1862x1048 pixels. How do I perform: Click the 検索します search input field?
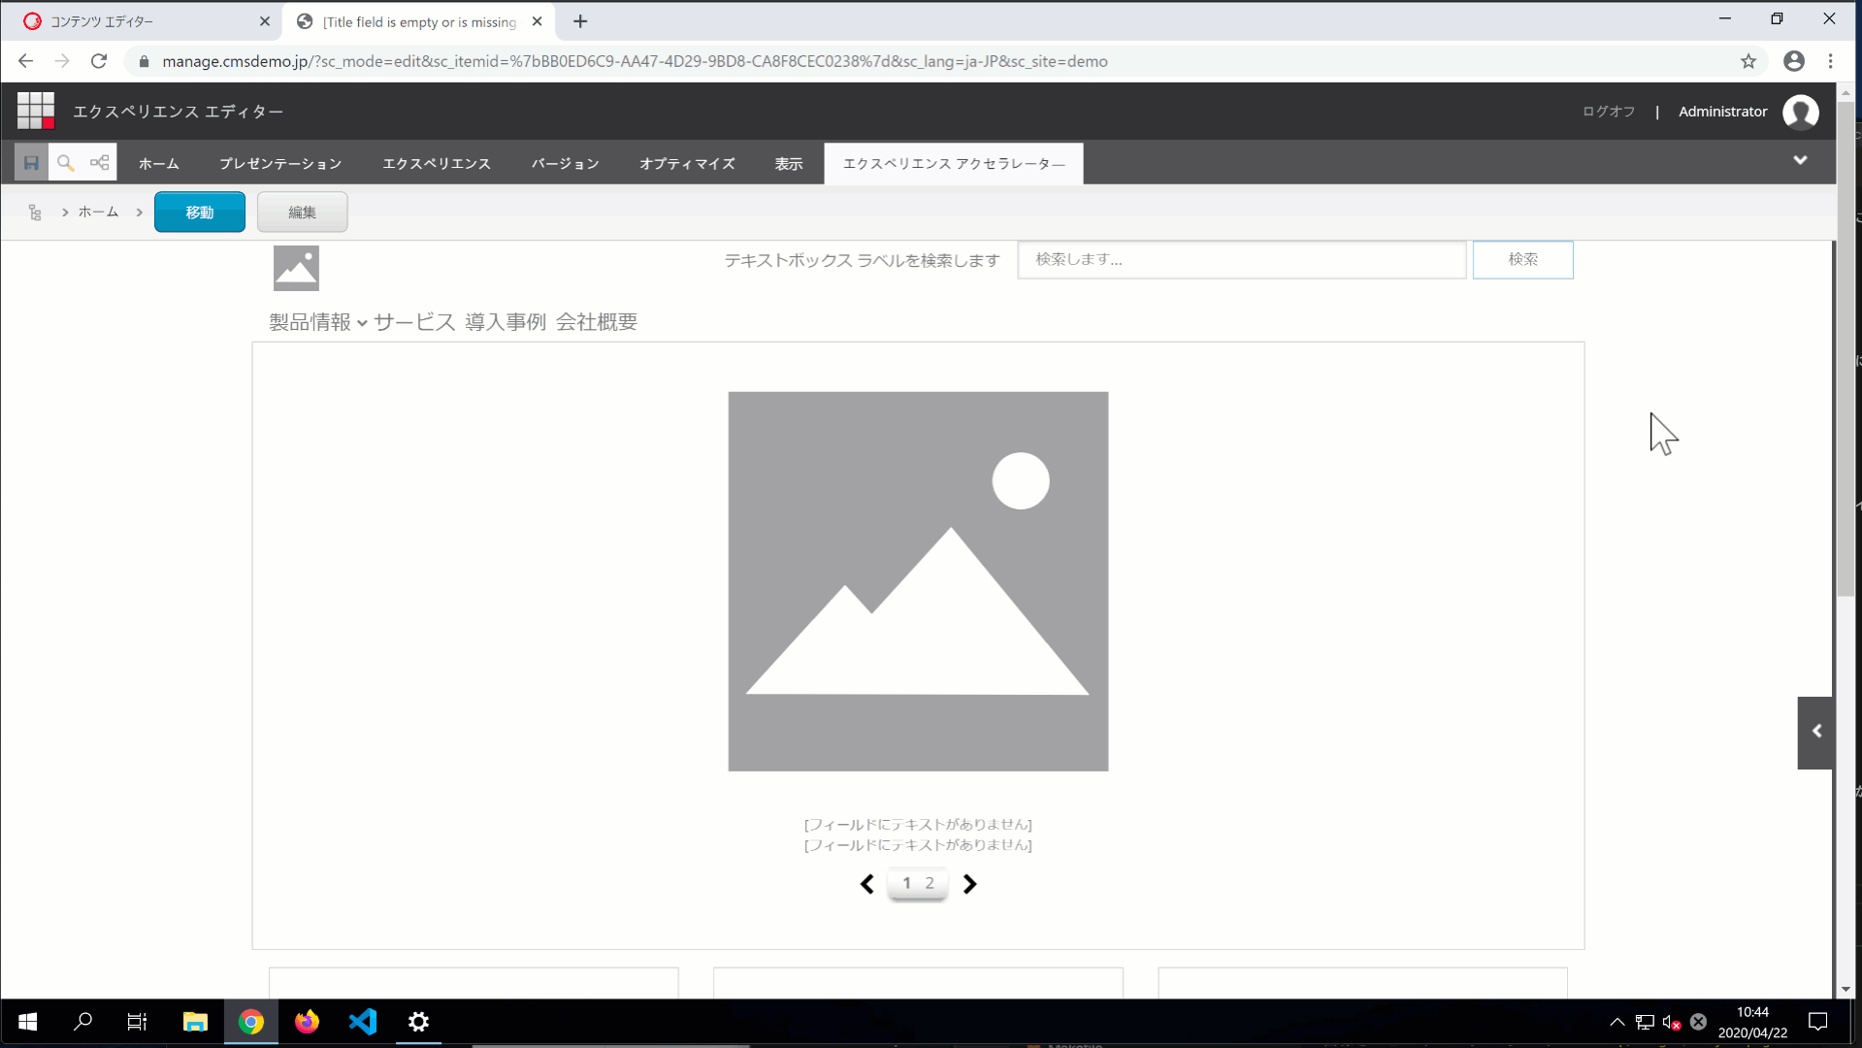tap(1241, 260)
